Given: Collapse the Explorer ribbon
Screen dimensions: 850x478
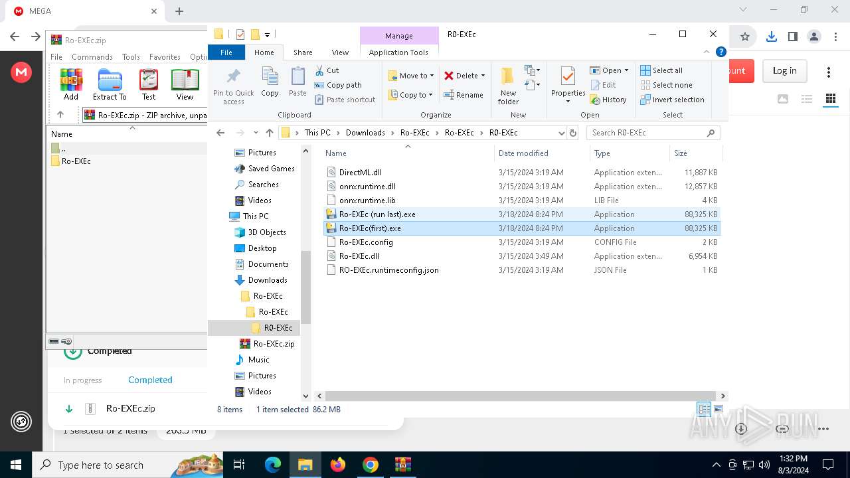Looking at the screenshot, I should tap(707, 52).
